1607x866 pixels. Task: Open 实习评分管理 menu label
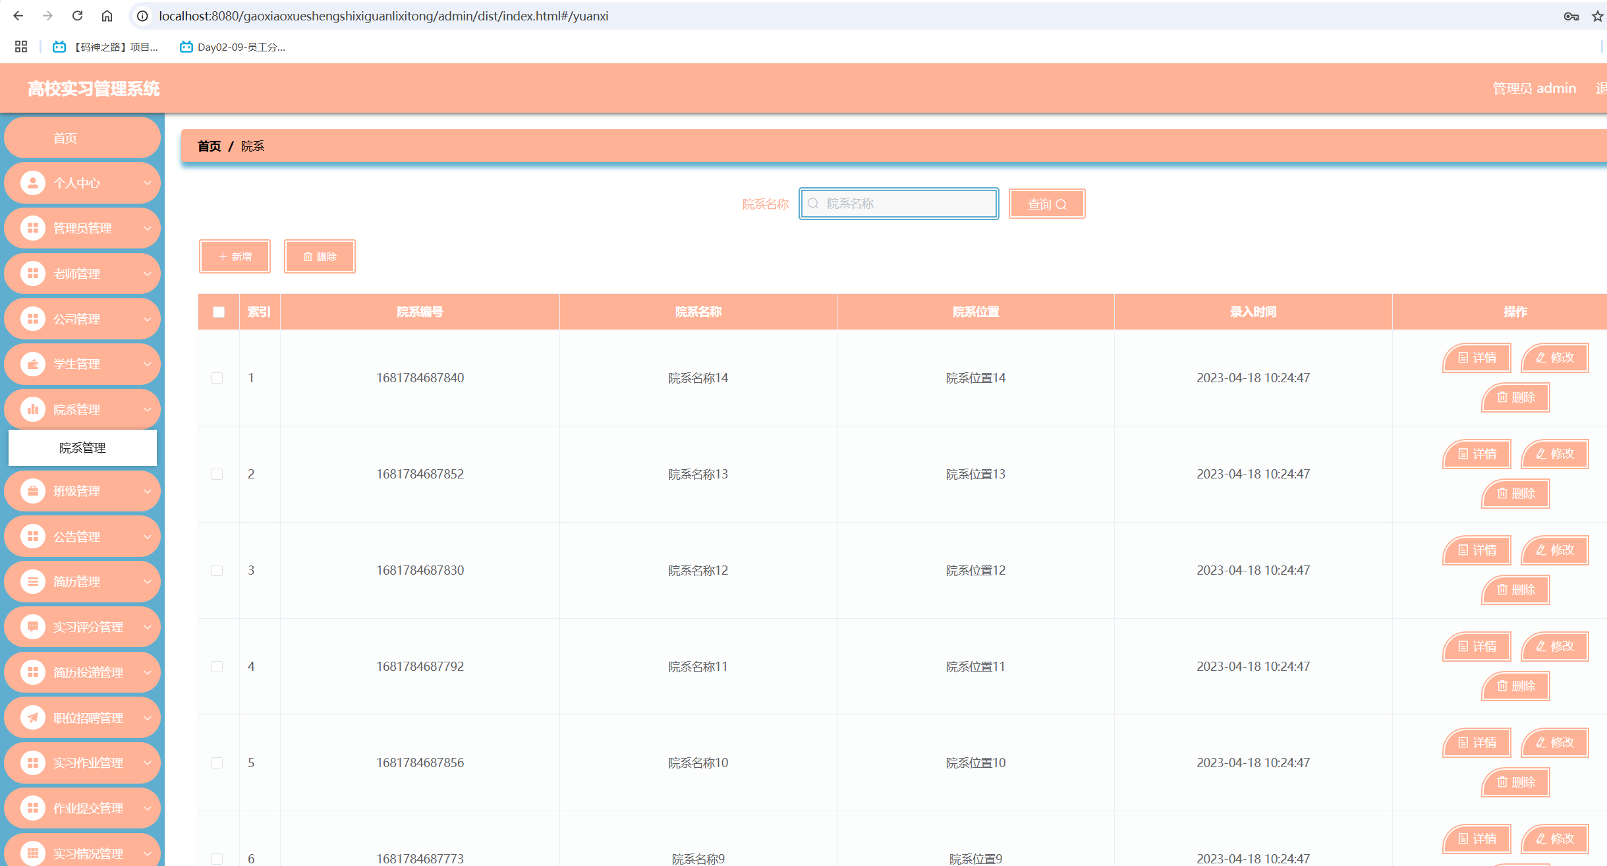(x=88, y=627)
